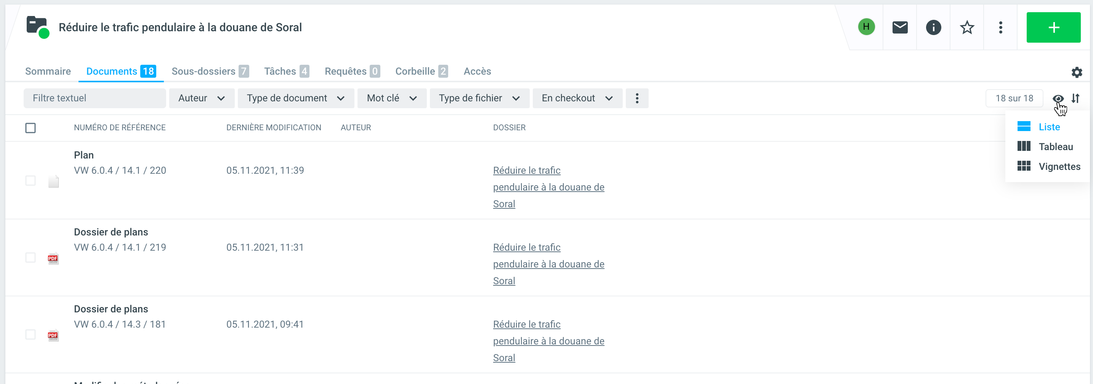Mark the dossier as favorite with star
This screenshot has width=1093, height=384.
(x=966, y=27)
